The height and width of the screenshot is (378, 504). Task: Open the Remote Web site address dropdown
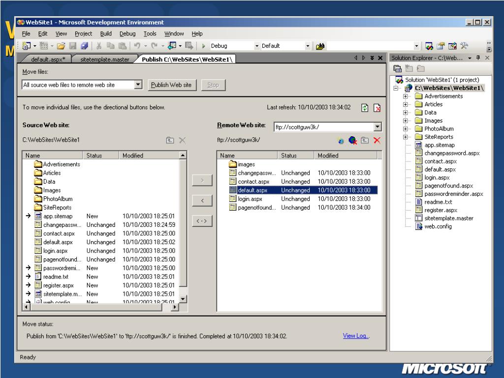pos(378,127)
